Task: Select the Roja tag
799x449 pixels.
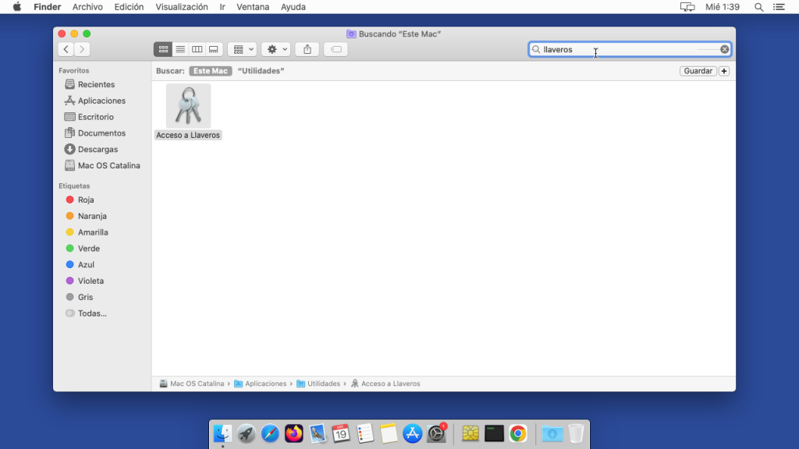Action: pyautogui.click(x=85, y=200)
